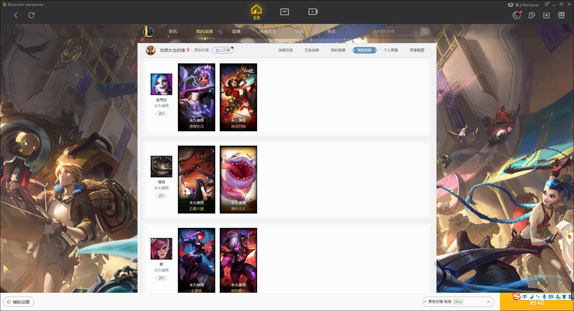Click the Sogou account person icon
This screenshot has height=311, width=574.
coord(558,297)
